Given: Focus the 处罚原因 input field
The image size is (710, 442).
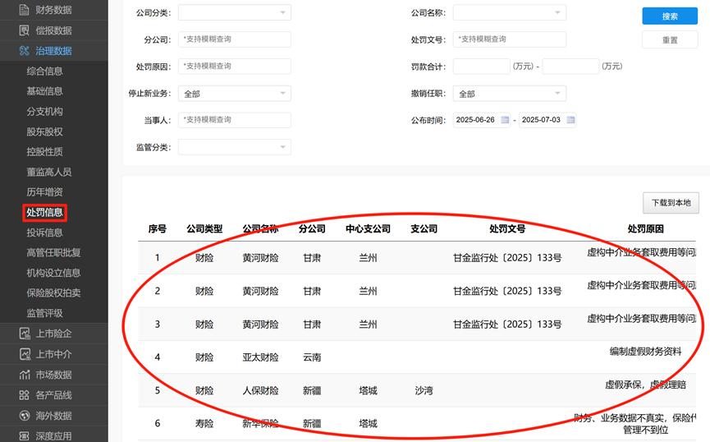Looking at the screenshot, I should (x=235, y=67).
